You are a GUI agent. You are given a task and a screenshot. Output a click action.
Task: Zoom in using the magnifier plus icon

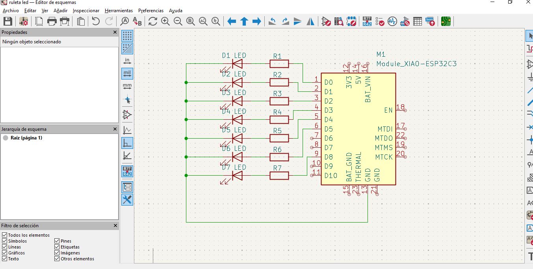click(x=165, y=21)
